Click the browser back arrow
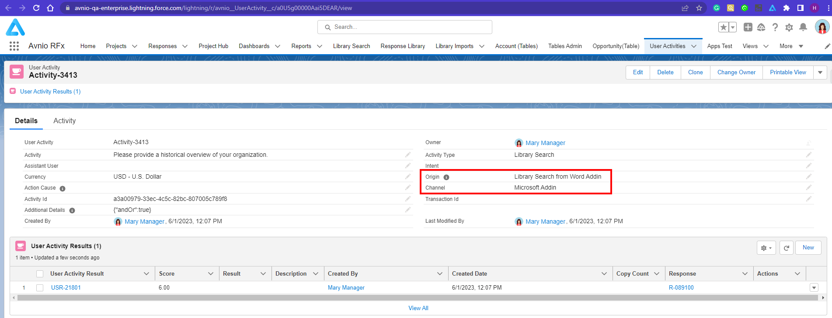The image size is (832, 318). coord(8,8)
